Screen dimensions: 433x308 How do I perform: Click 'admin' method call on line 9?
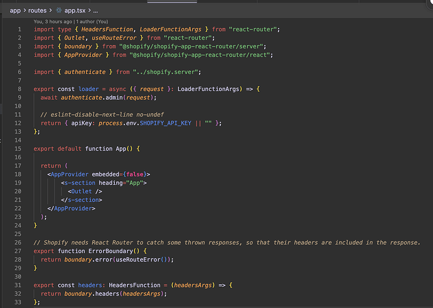[114, 97]
